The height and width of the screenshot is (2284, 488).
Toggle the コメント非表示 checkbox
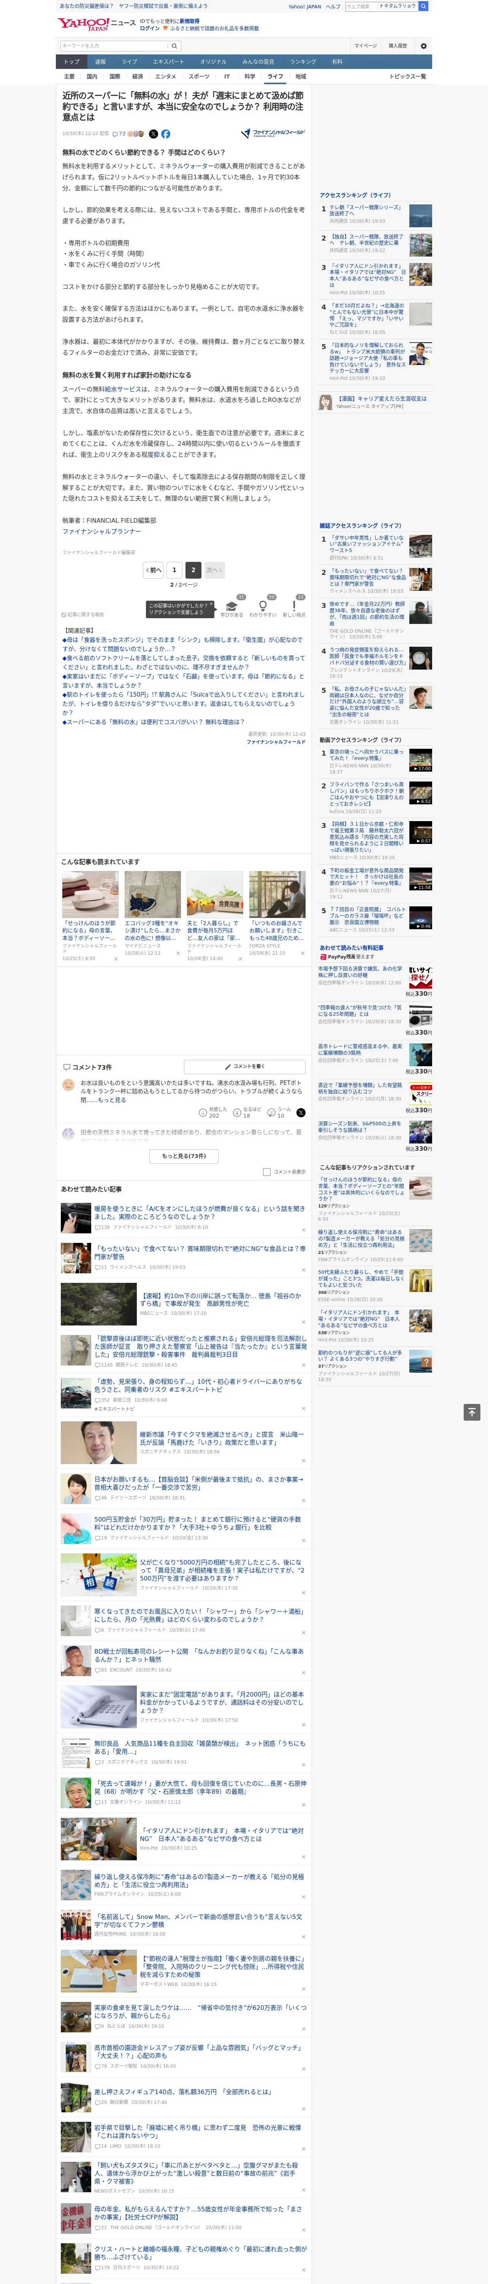pyautogui.click(x=266, y=1171)
